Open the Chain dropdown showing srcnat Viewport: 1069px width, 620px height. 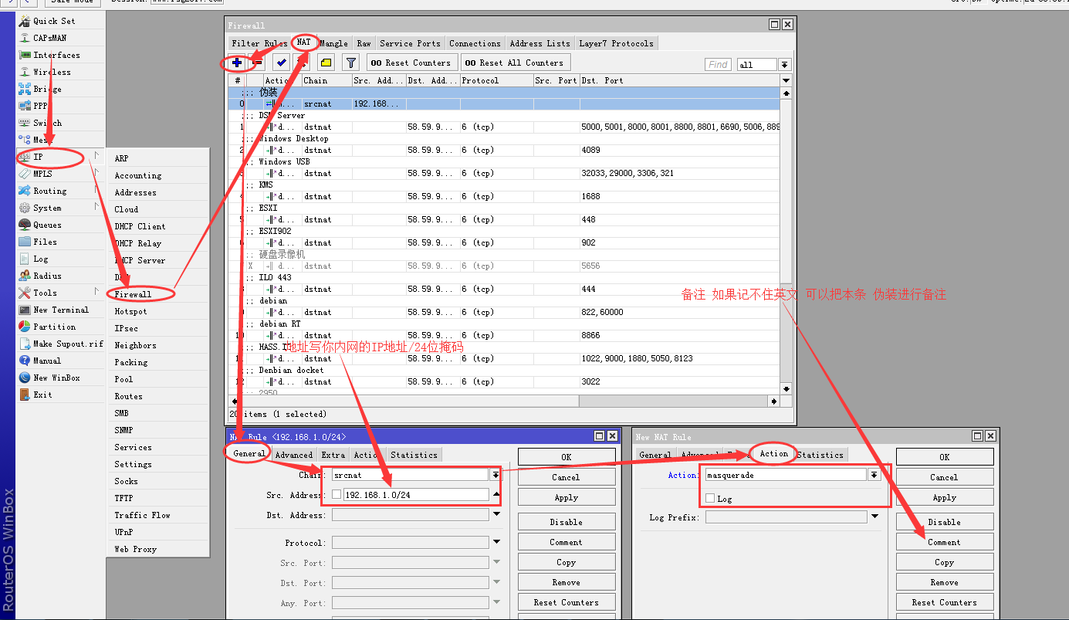[495, 475]
